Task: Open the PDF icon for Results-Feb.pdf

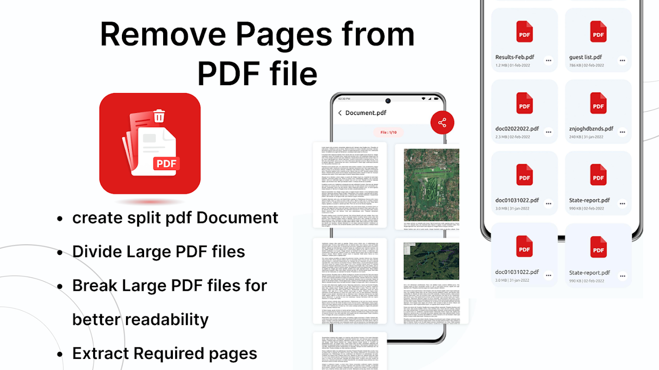Action: coord(524,31)
